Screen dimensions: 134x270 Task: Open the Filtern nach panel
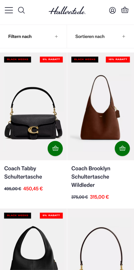(x=33, y=37)
